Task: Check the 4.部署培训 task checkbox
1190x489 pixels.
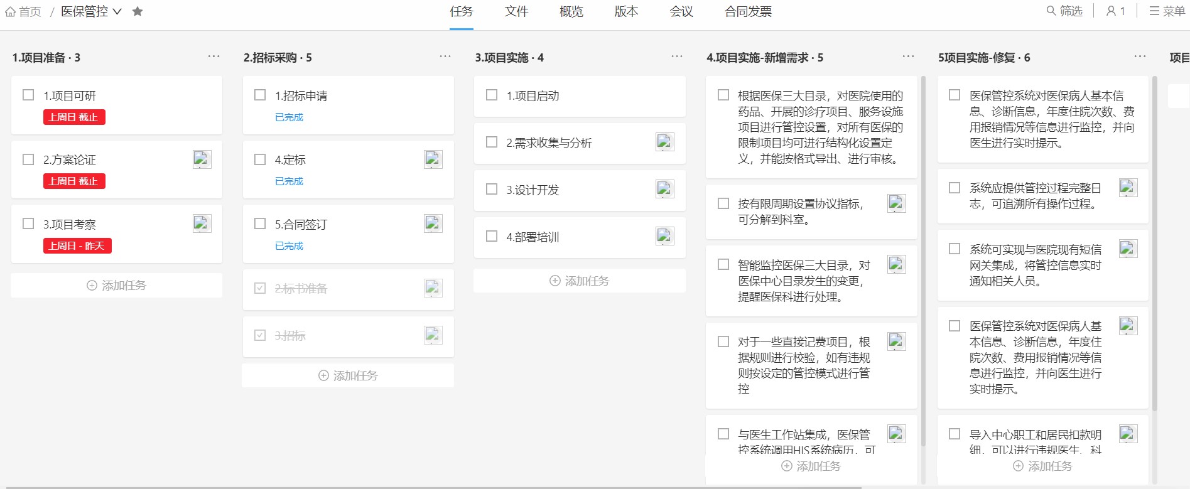Action: pyautogui.click(x=492, y=236)
